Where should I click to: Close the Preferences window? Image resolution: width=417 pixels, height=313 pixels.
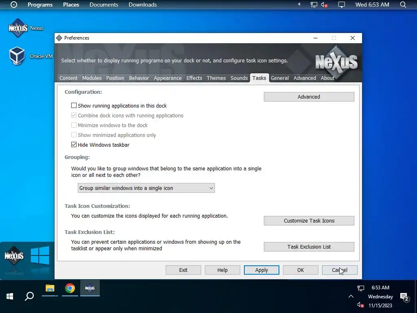[x=353, y=38]
